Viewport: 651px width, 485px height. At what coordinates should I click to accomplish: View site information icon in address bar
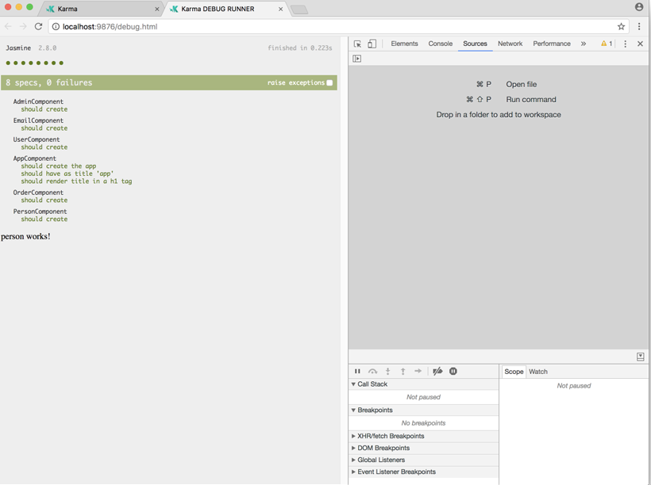pyautogui.click(x=56, y=26)
